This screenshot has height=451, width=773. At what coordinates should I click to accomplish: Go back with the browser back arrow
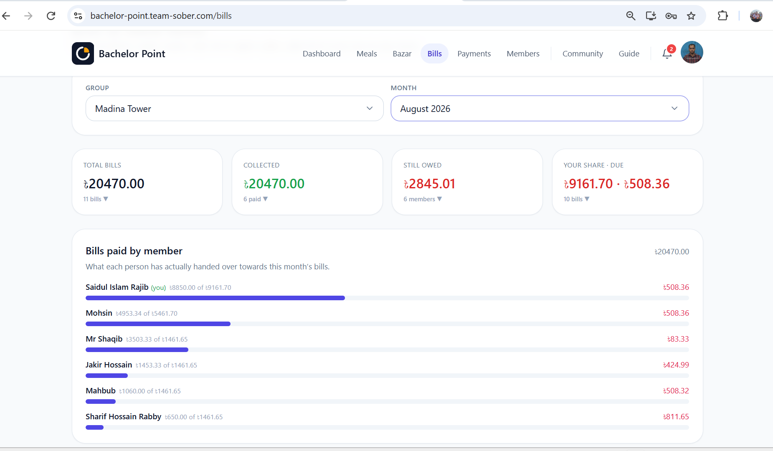pyautogui.click(x=7, y=16)
